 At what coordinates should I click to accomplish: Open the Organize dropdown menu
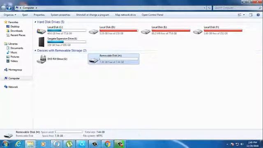pyautogui.click(x=10, y=15)
